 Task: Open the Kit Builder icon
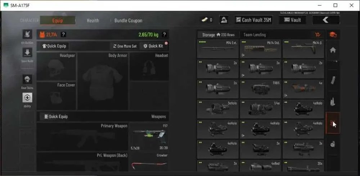27,34
